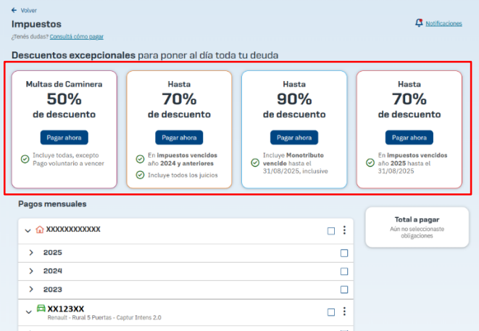Click 'Renault - Rural 5 Puertas - Captur Intens 2.0'
Viewport: 479px width, 331px height.
coord(104,317)
